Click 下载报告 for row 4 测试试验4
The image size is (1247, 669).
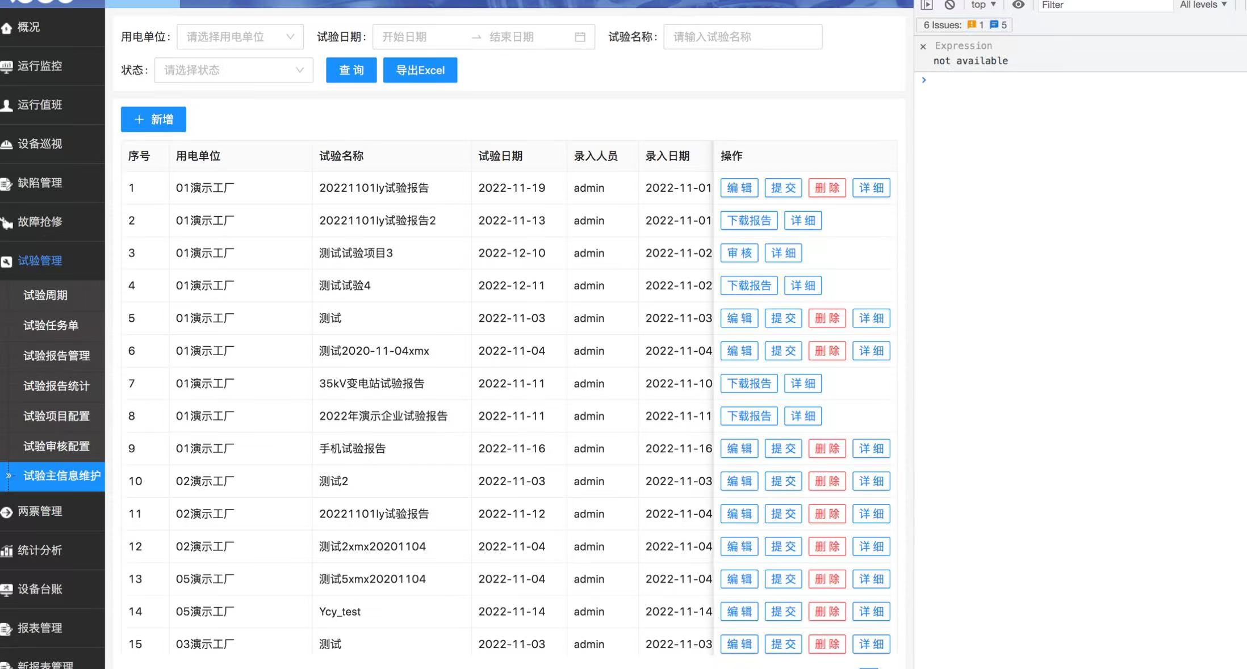click(x=749, y=285)
